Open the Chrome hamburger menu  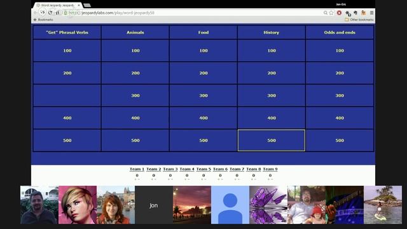pyautogui.click(x=371, y=13)
